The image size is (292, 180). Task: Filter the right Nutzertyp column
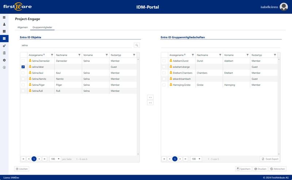pos(275,55)
